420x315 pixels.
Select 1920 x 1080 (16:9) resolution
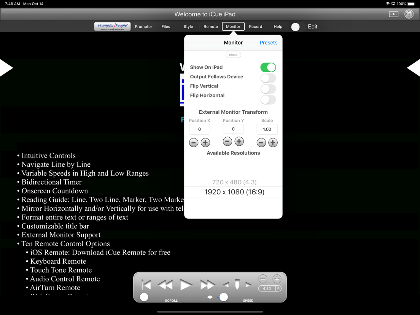click(x=234, y=192)
